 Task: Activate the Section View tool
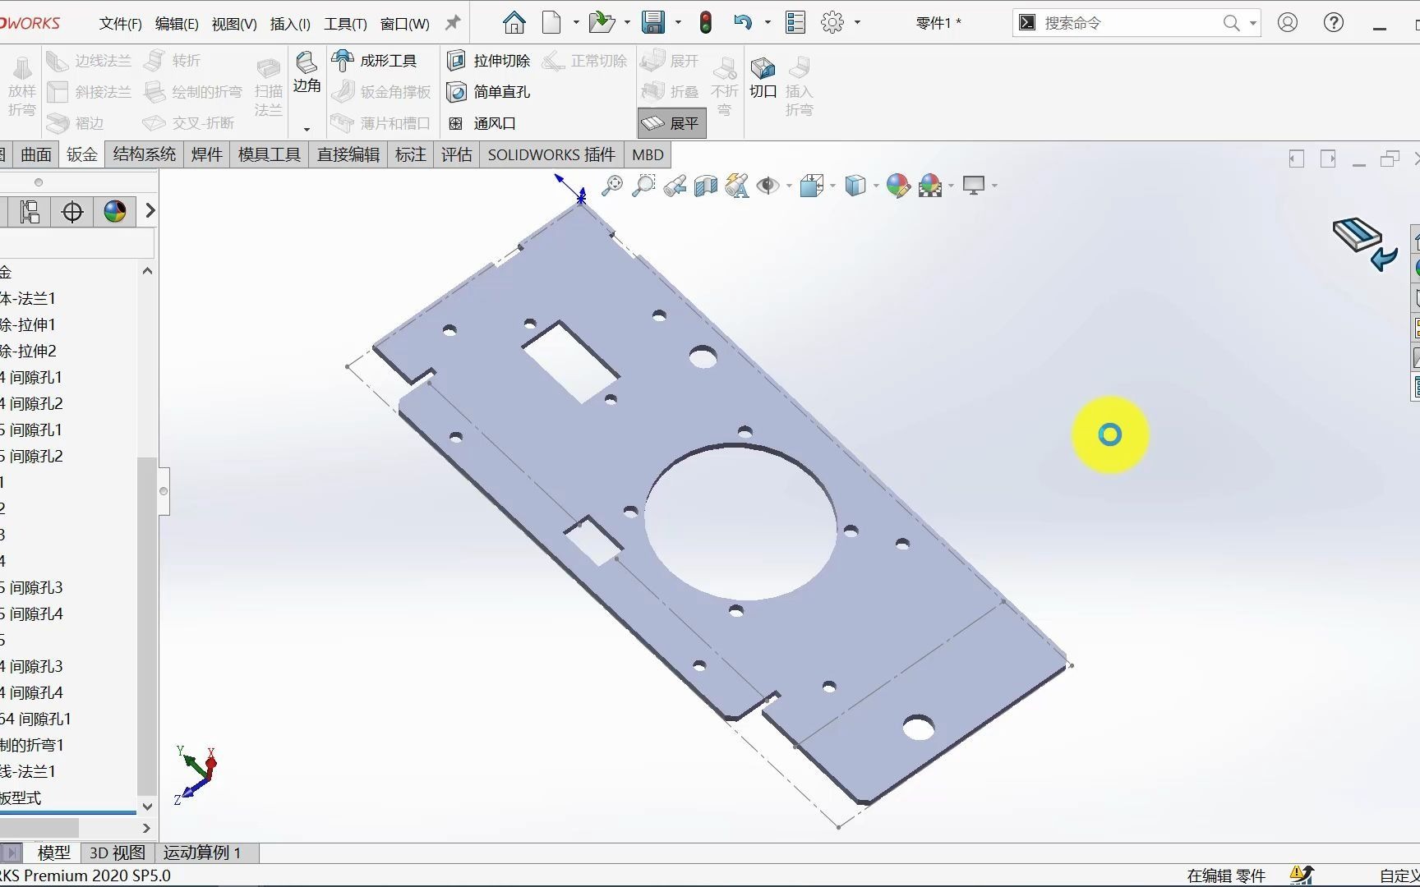[705, 186]
